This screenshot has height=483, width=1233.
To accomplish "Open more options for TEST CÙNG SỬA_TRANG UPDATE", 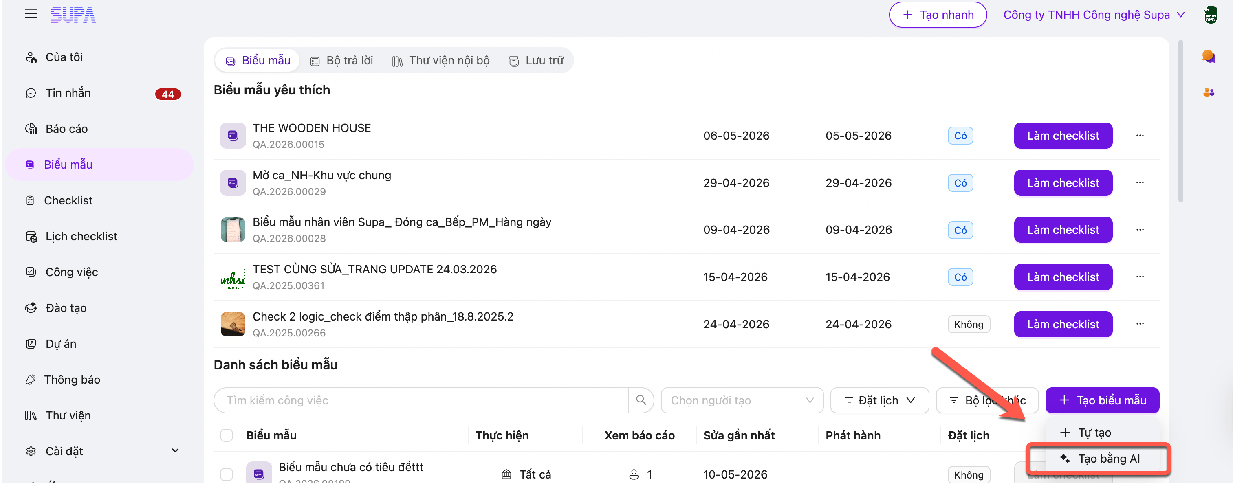I will [1140, 277].
